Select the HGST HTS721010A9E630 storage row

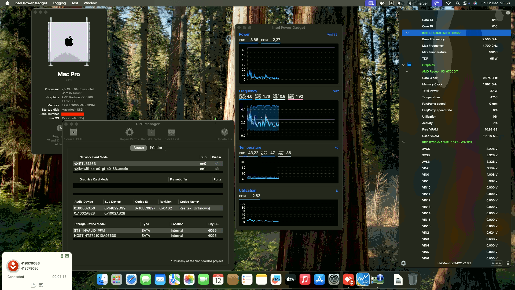tap(95, 236)
